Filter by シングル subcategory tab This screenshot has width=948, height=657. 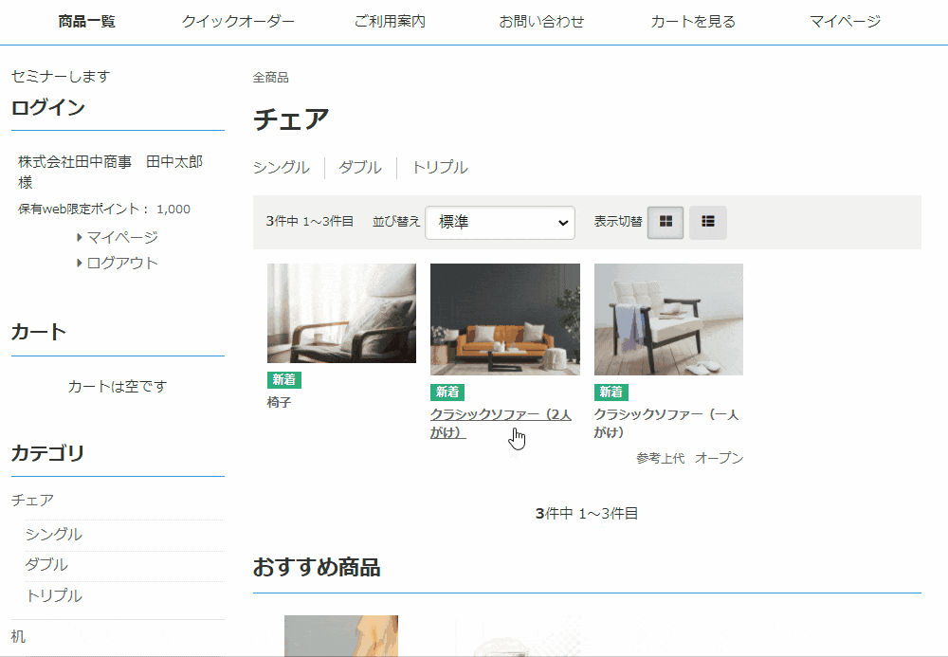tap(281, 168)
